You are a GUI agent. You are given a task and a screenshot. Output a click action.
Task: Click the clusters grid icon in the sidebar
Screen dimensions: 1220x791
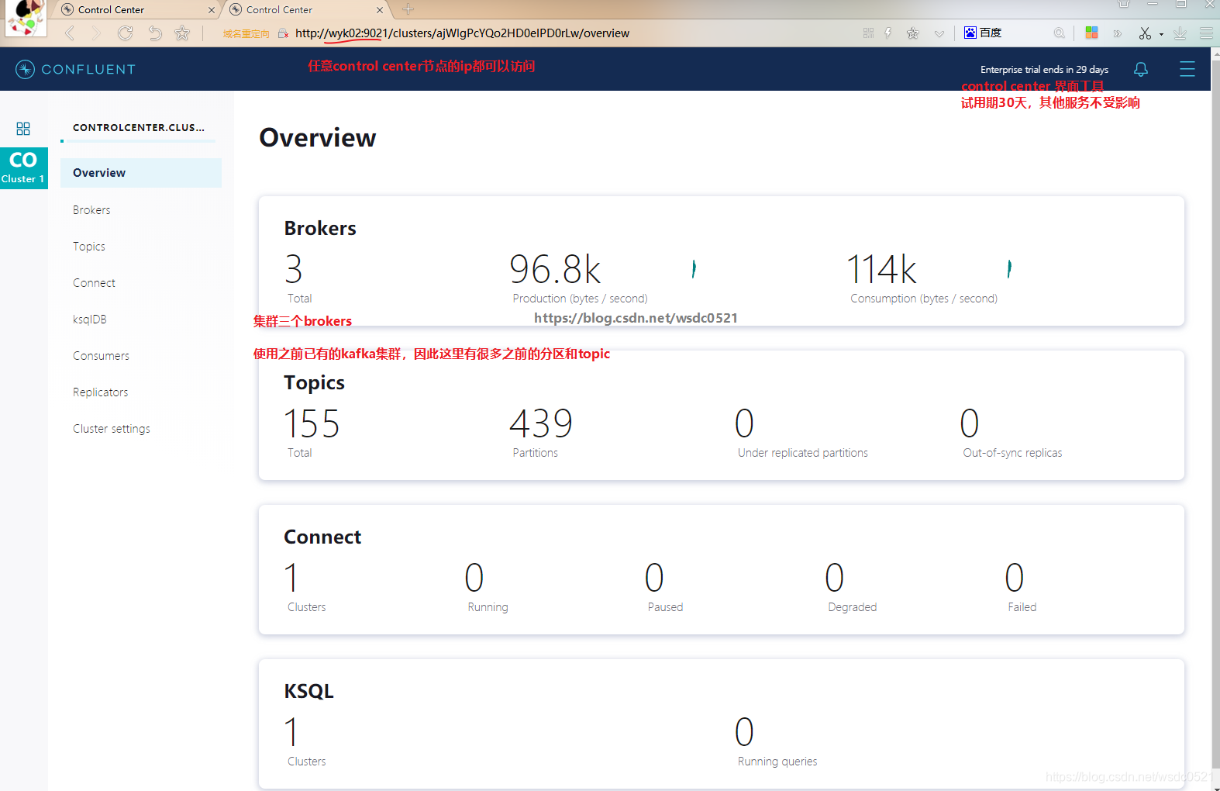point(23,129)
